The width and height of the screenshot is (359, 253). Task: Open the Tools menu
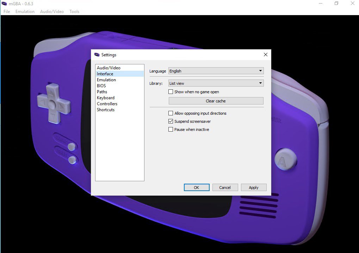coord(74,12)
